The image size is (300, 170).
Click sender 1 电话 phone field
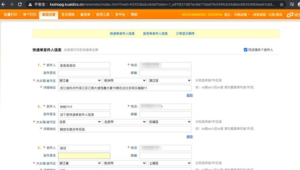pos(165,66)
